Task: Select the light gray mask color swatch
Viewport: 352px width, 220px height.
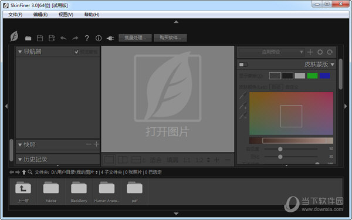Action: [x=300, y=76]
